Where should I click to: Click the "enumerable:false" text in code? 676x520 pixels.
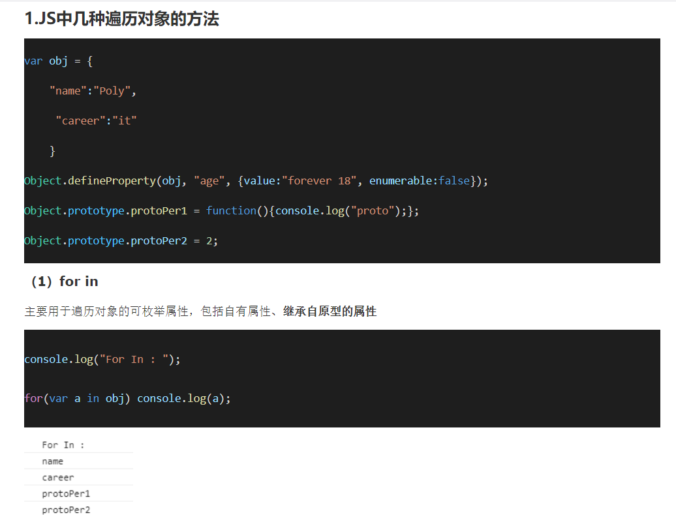(x=420, y=181)
